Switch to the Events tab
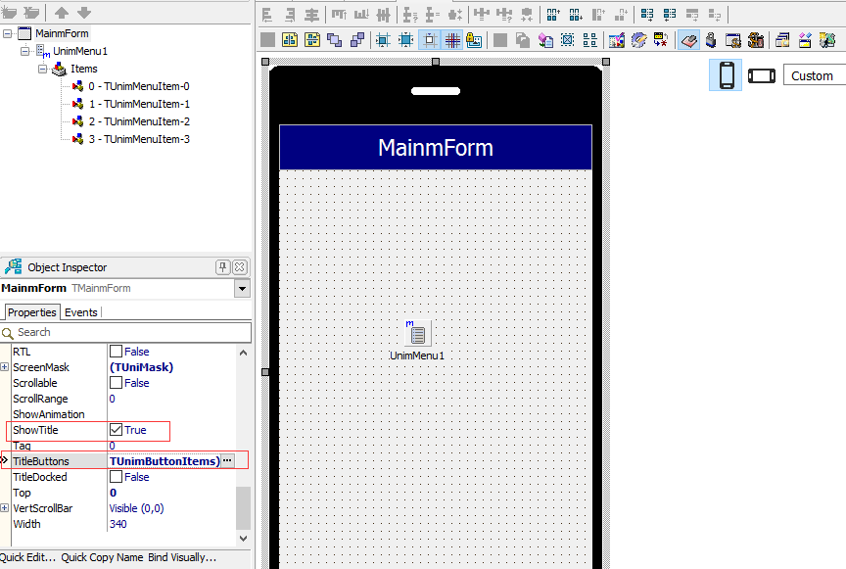The image size is (846, 569). (81, 312)
